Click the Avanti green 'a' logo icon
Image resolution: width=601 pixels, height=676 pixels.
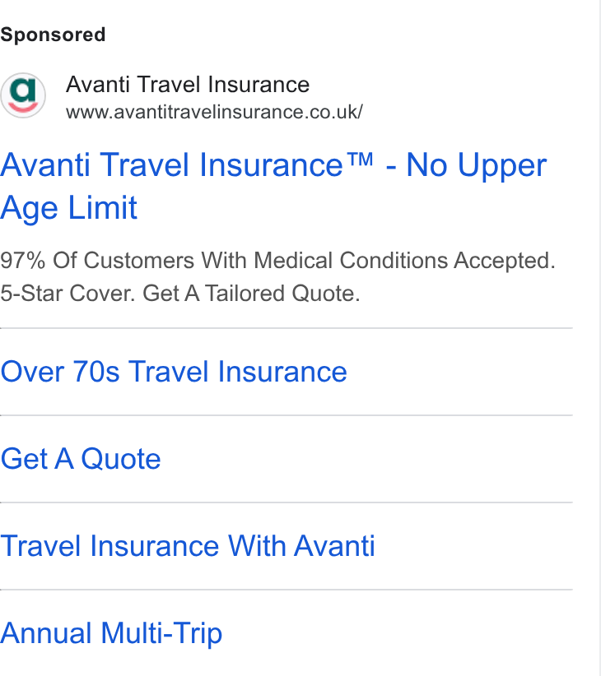pos(23,95)
